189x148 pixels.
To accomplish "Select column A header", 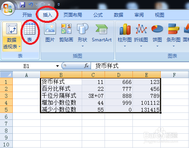I will pyautogui.click(x=26, y=75).
